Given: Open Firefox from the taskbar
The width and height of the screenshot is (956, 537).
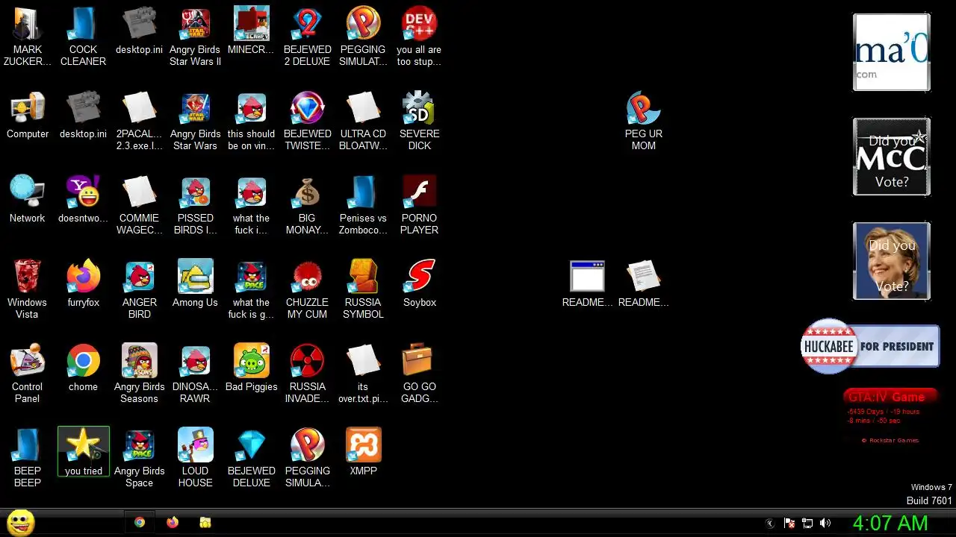Looking at the screenshot, I should click(173, 523).
